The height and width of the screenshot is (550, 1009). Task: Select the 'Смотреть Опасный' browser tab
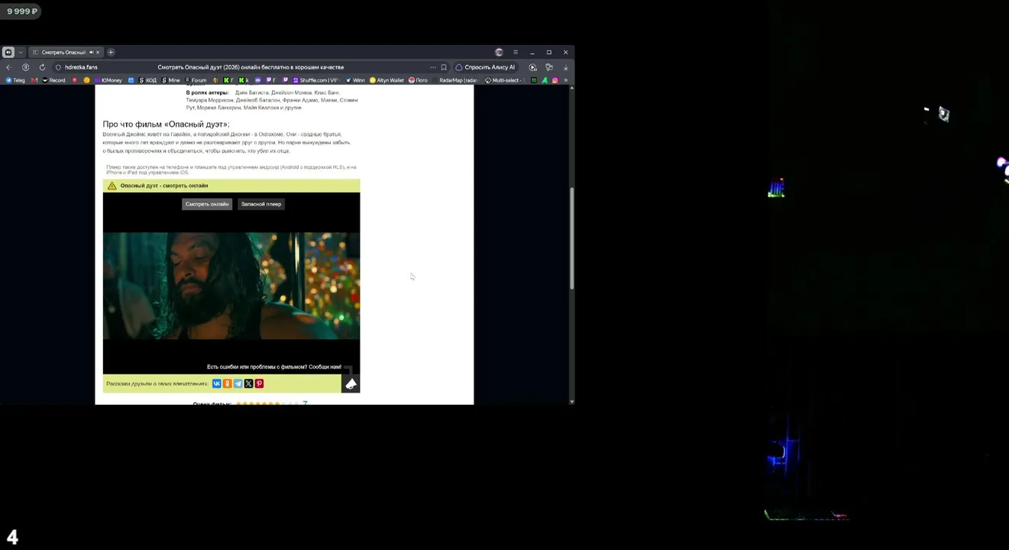coord(66,52)
